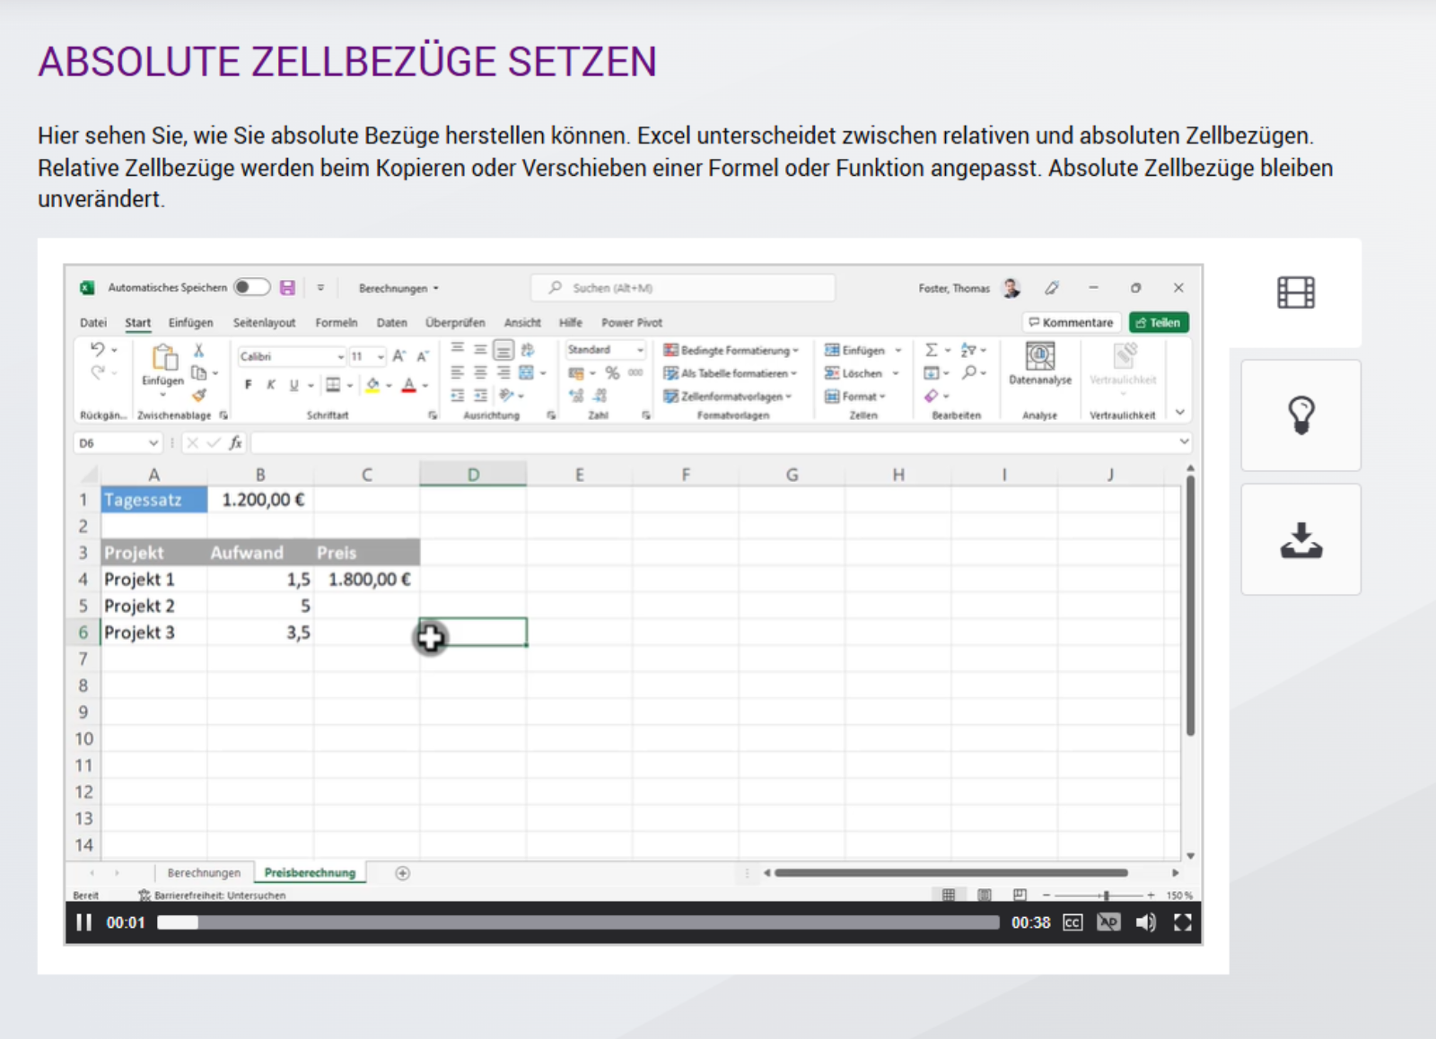
Task: Seek in the video progress bar
Action: (x=578, y=922)
